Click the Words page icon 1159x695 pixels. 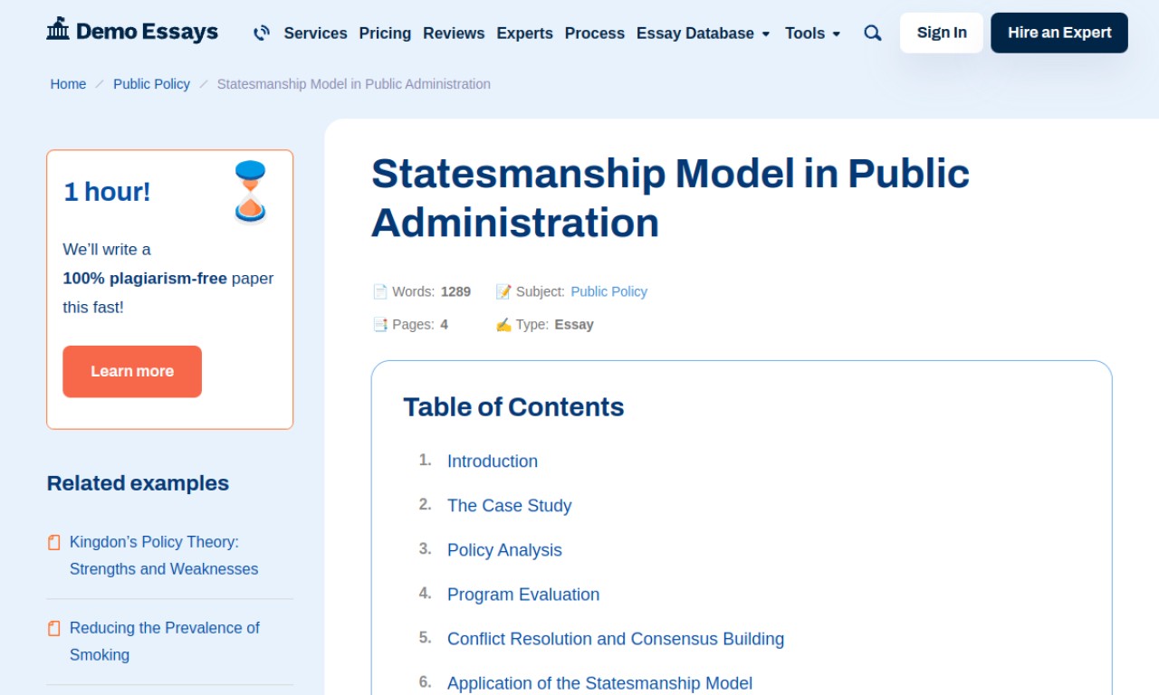click(x=379, y=291)
